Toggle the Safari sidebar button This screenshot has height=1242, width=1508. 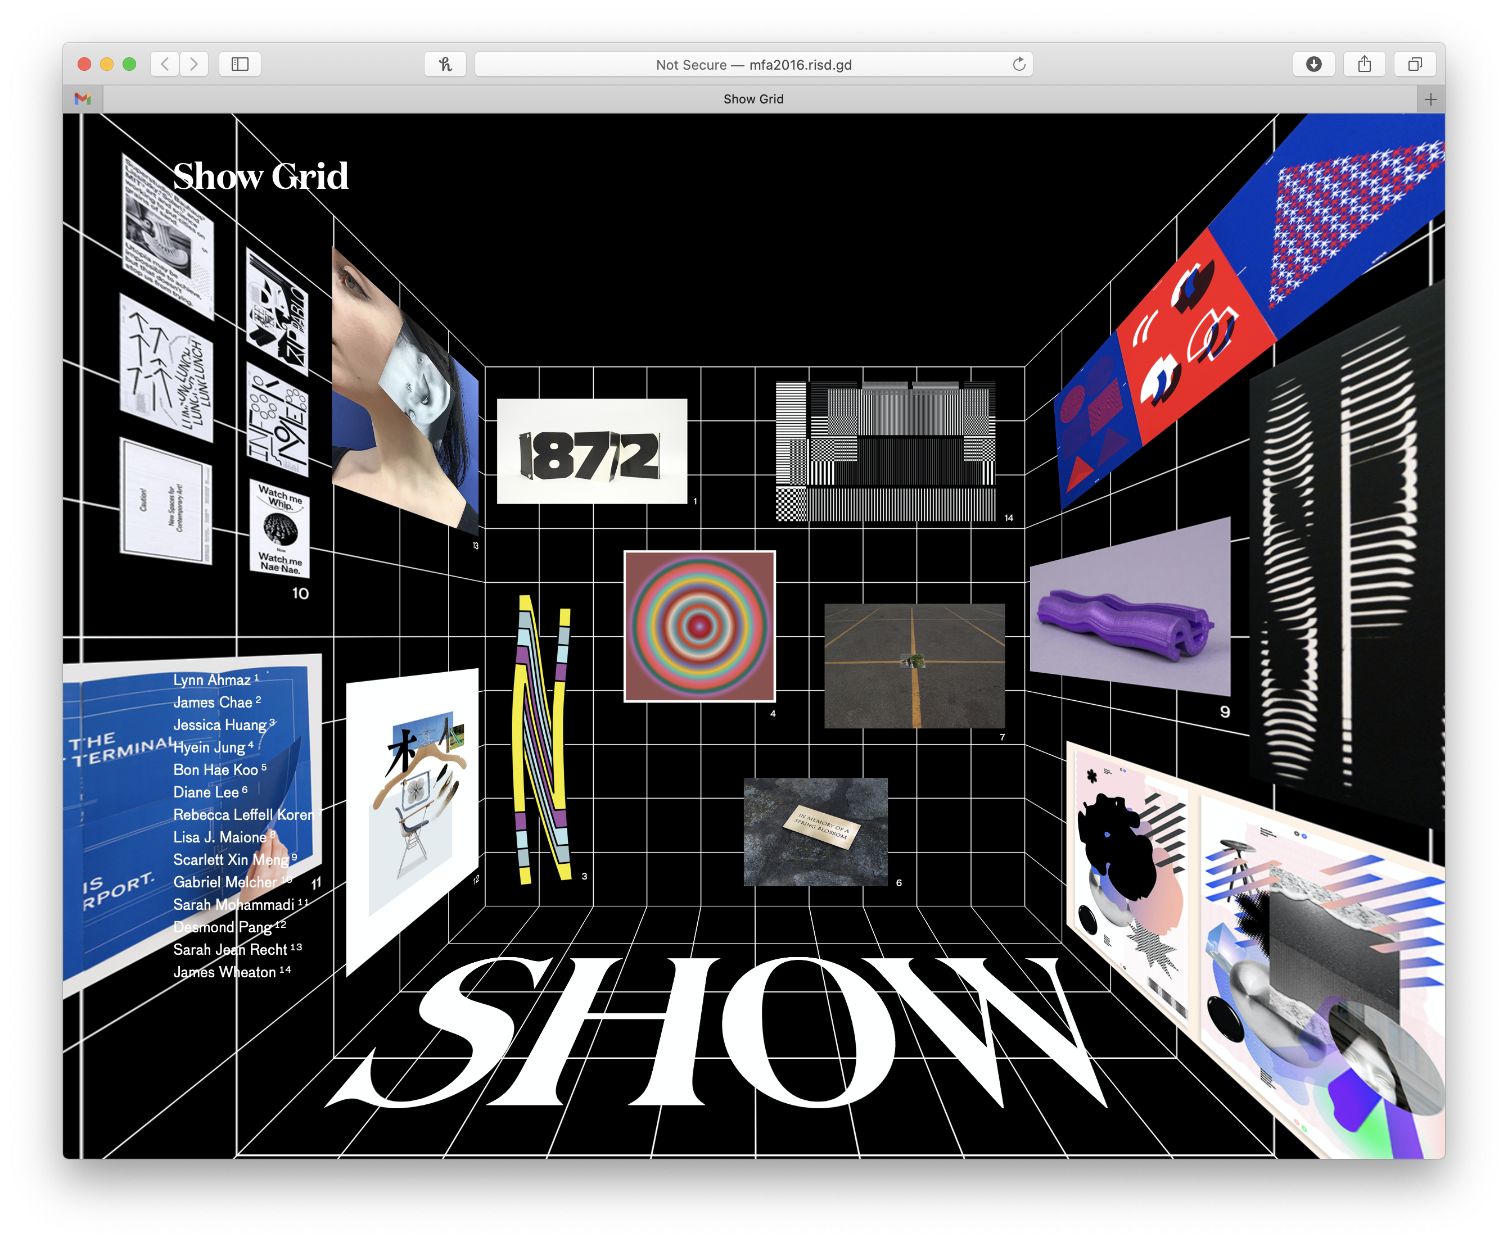point(240,65)
